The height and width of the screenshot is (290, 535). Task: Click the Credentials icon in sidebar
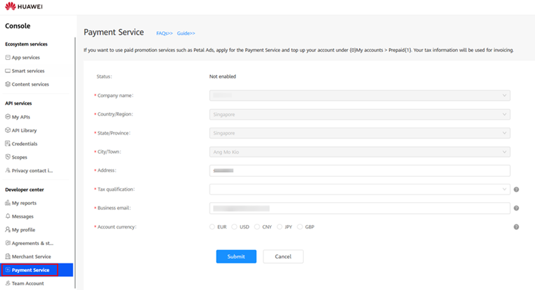point(8,144)
